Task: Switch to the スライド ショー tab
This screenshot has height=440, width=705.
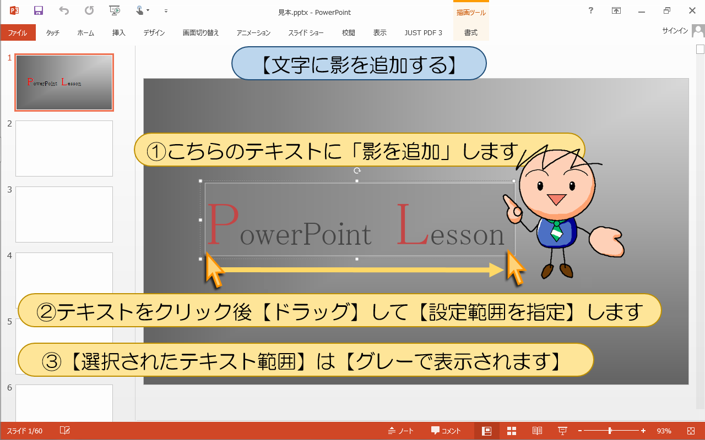Action: [x=306, y=33]
